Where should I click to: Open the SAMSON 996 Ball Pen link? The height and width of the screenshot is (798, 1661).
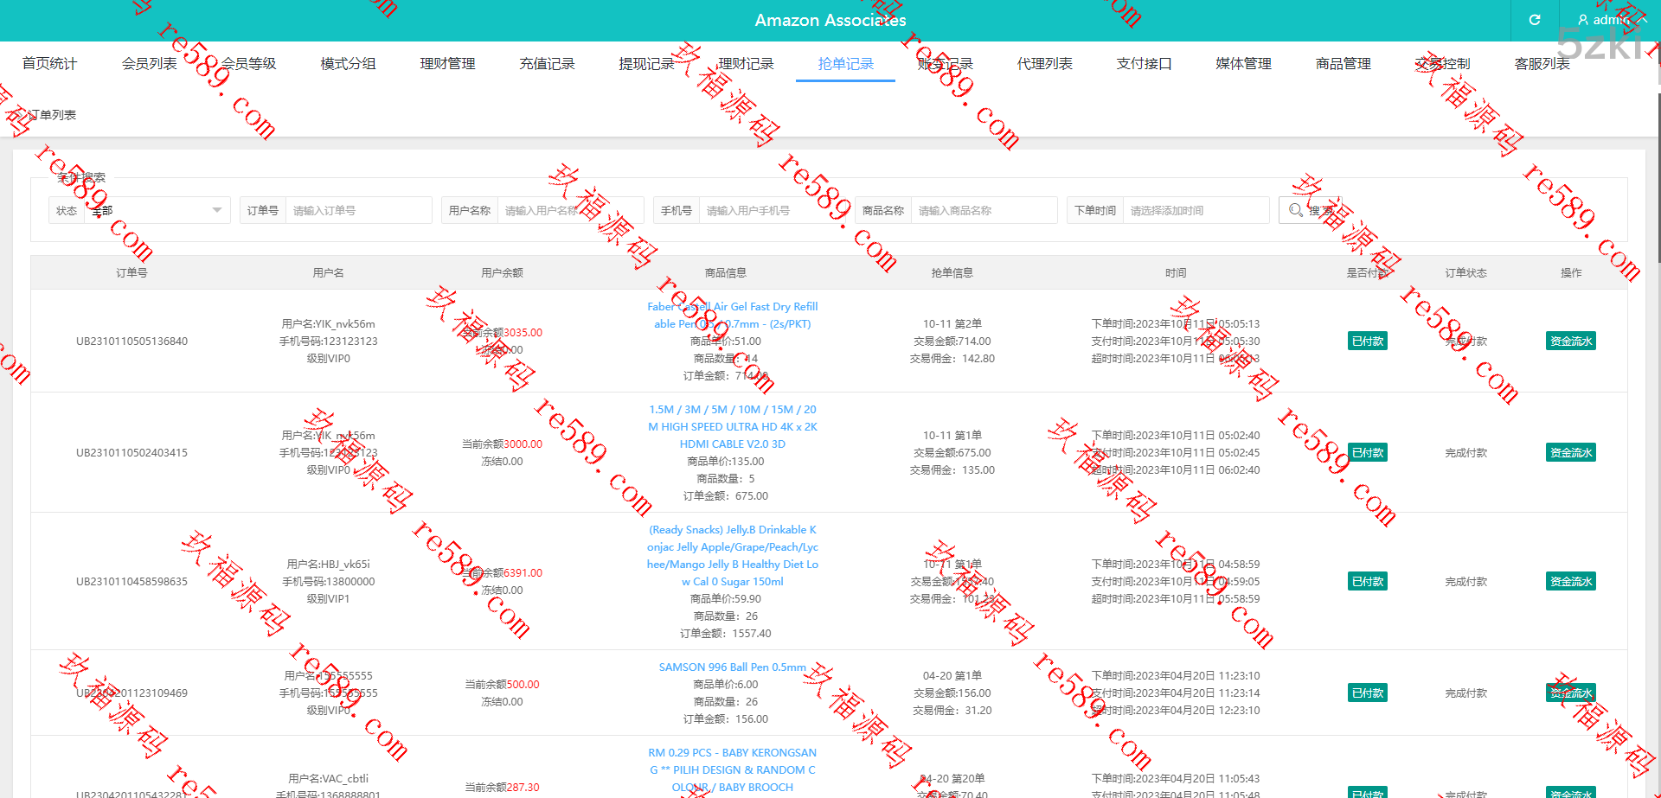pos(732,667)
